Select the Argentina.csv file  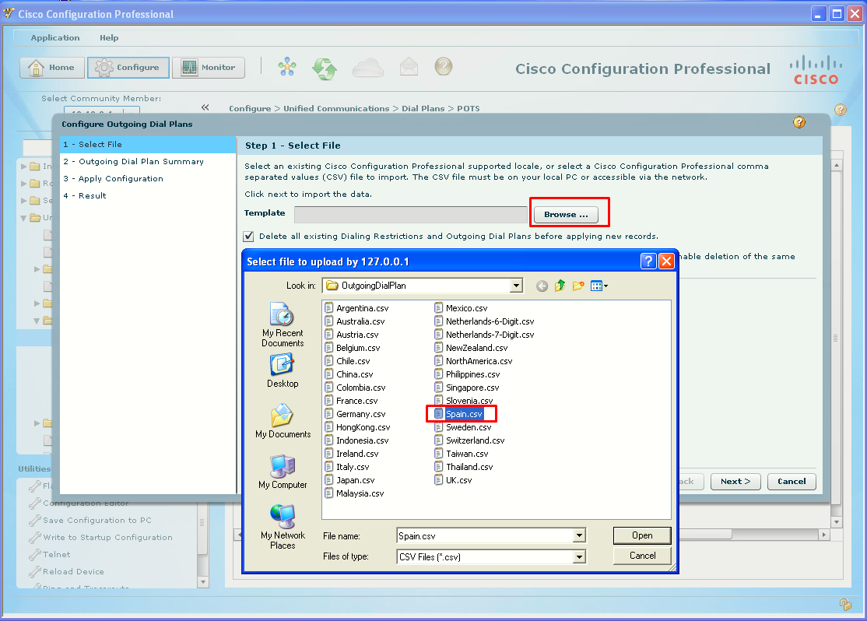pos(356,308)
